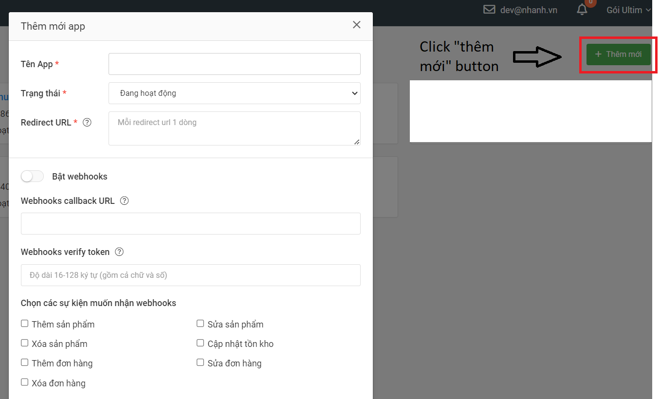Focus the Tên App input field

tap(234, 64)
